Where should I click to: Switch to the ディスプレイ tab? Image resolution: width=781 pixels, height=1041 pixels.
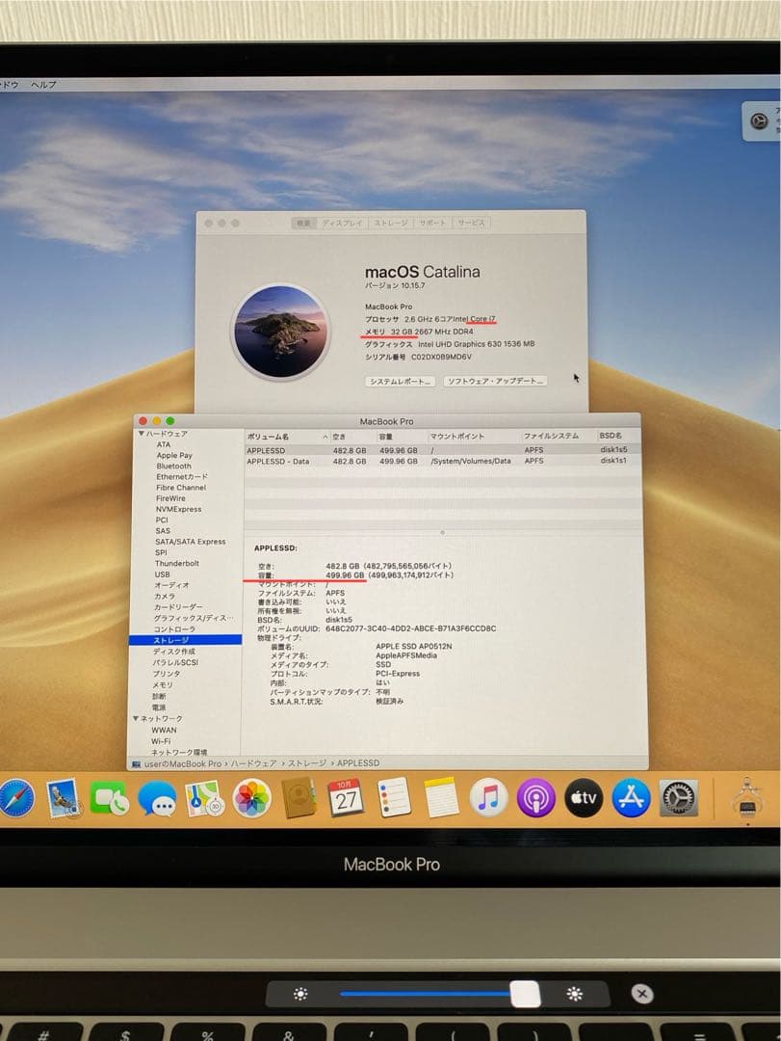(341, 222)
